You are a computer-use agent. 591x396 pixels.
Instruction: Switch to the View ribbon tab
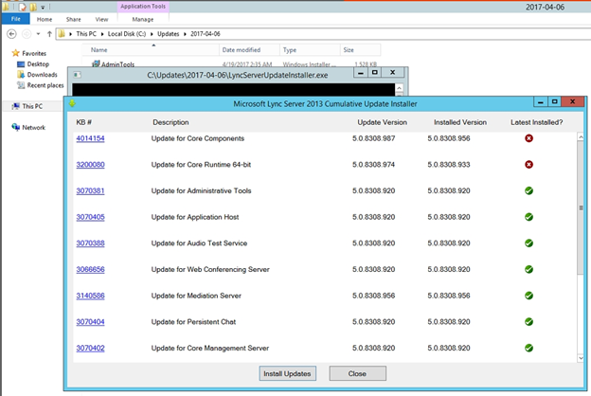101,19
